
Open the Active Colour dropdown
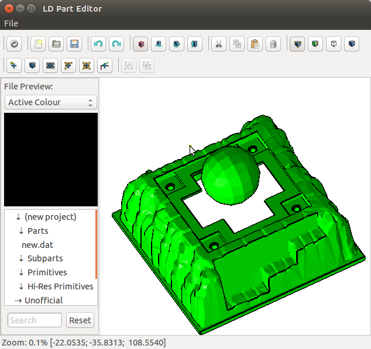50,102
